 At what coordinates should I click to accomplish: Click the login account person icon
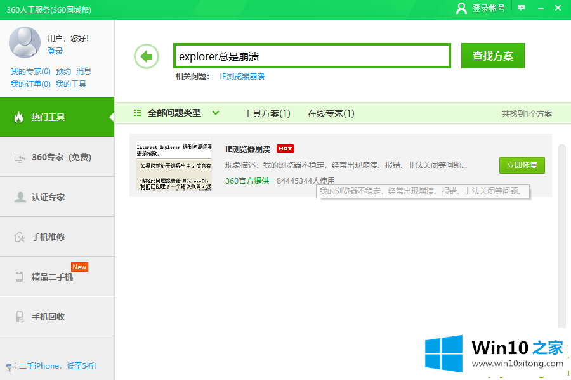[x=461, y=8]
